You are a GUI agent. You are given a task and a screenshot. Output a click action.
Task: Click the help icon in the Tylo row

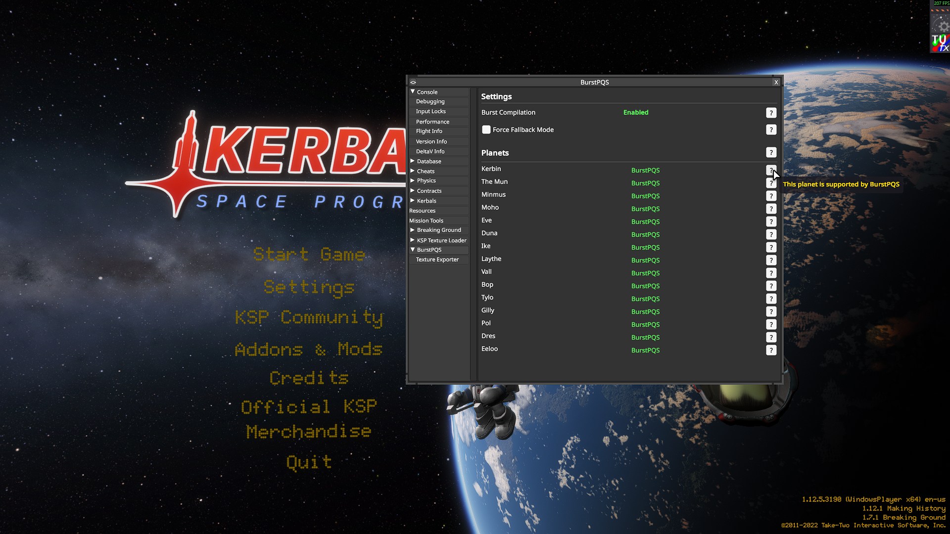click(771, 299)
